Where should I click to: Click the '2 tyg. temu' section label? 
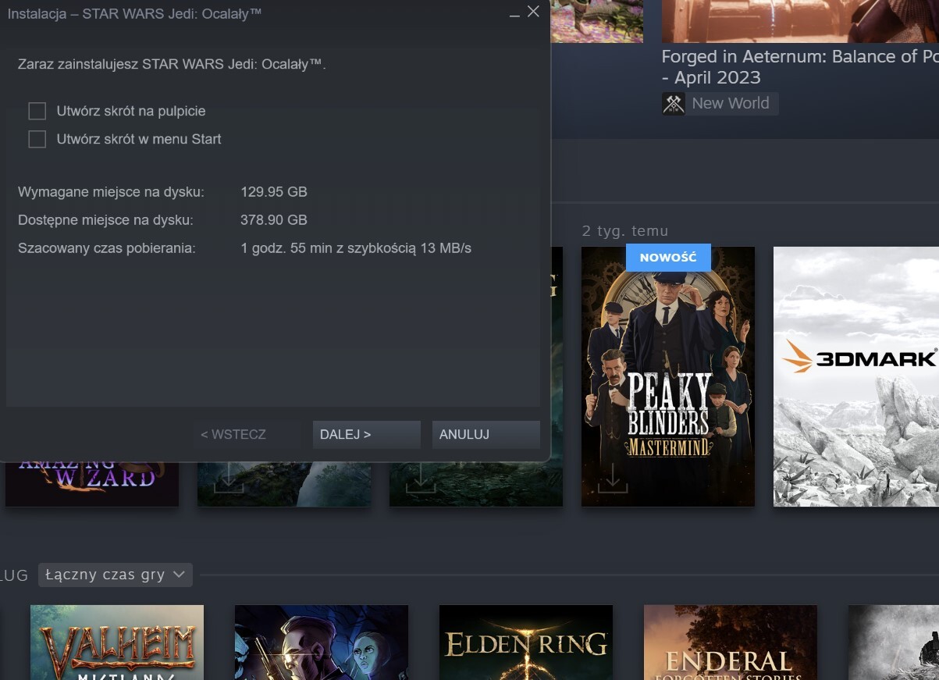[x=625, y=231]
